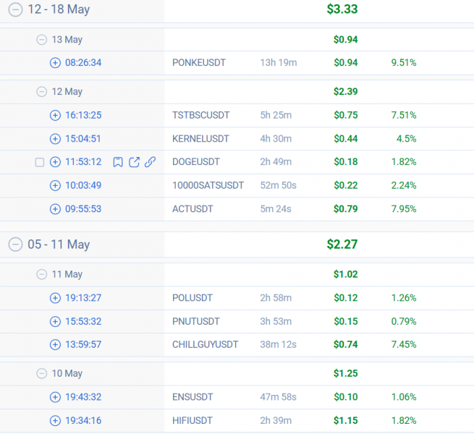Collapse the 13 May day group
The width and height of the screenshot is (474, 434).
click(x=42, y=40)
